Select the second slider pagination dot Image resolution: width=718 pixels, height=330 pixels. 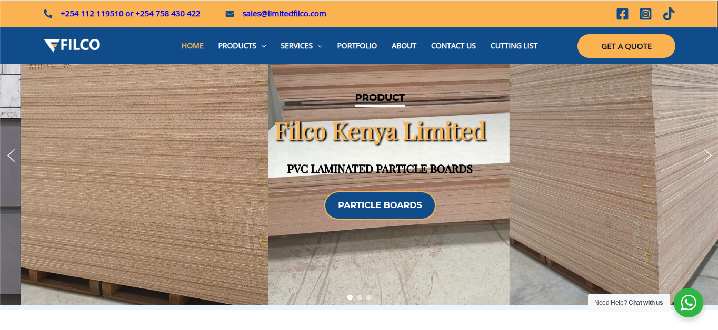tap(360, 297)
